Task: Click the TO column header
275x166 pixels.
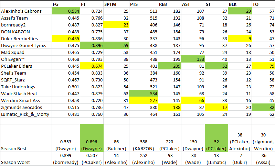Action: tap(263, 4)
